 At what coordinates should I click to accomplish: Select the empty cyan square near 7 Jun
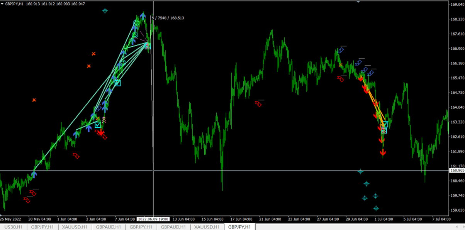[x=117, y=83]
